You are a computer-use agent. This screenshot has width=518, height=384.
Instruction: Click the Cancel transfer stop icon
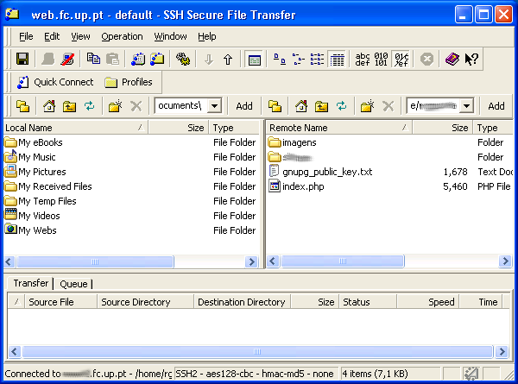pos(426,60)
